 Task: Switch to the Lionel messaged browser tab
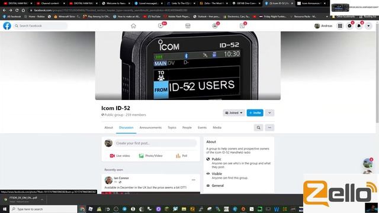(x=148, y=4)
